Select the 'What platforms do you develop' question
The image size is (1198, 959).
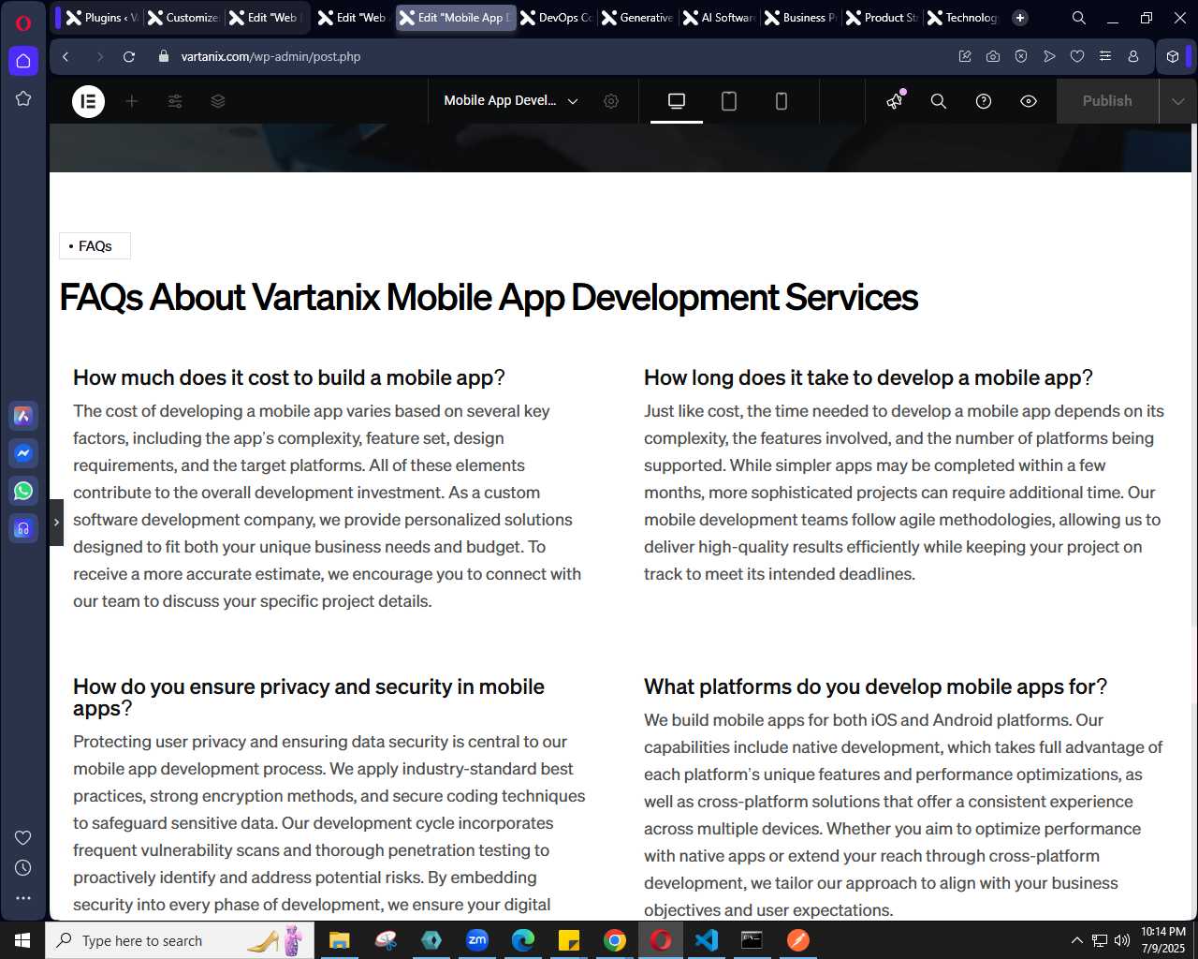coord(875,686)
